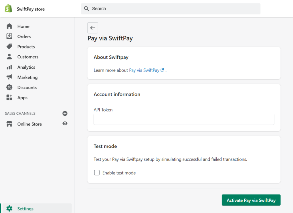Open Home in the sidebar
The image size is (293, 213).
pos(23,27)
